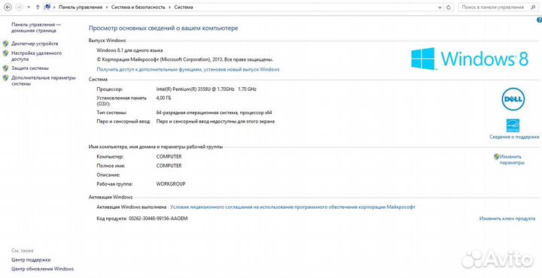Open 'Центр поддержки' link

(x=31, y=260)
